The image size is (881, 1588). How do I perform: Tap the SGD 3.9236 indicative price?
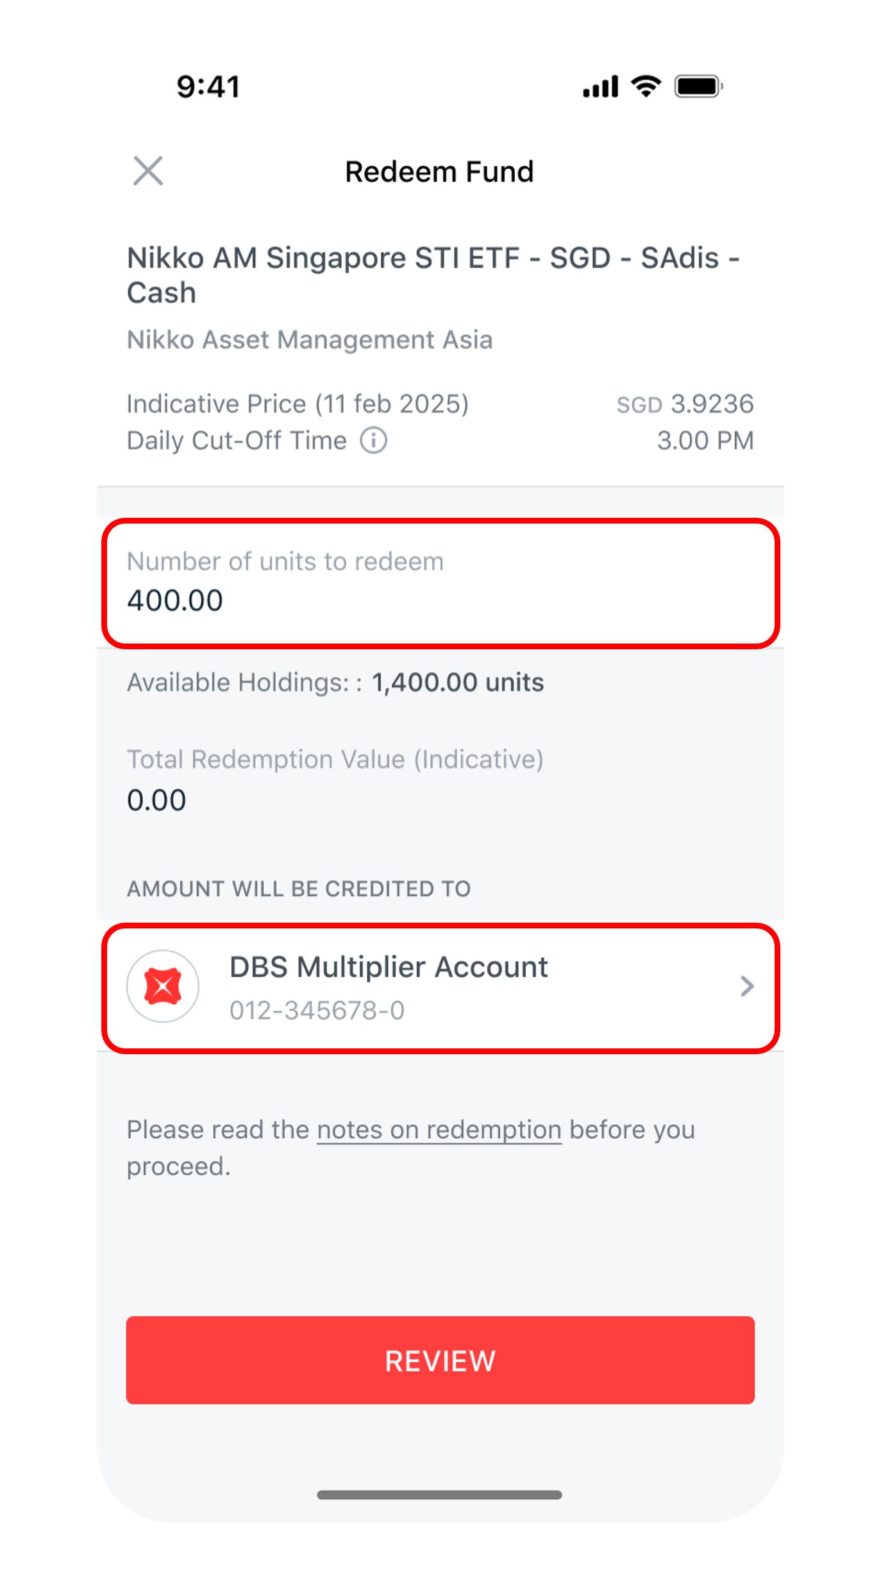click(x=685, y=404)
